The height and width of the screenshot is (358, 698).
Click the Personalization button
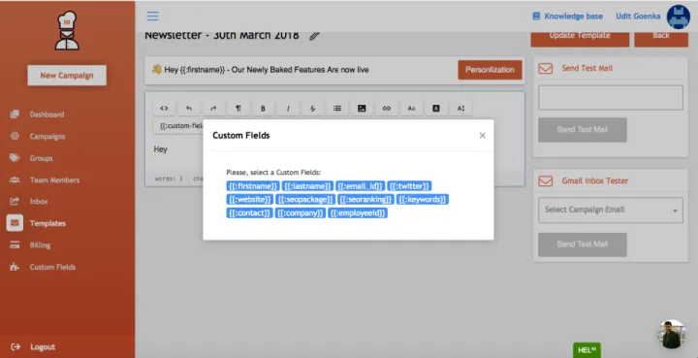(x=490, y=70)
